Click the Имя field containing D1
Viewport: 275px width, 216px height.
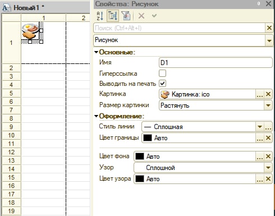click(216, 63)
